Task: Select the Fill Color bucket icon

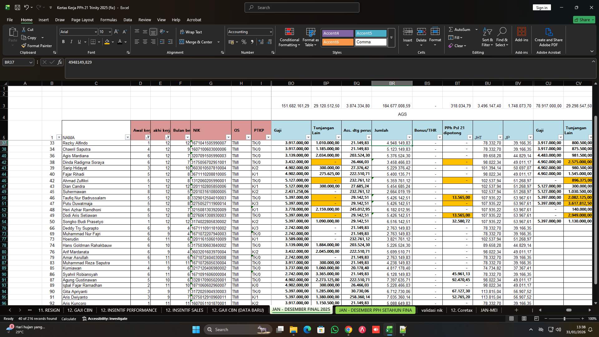Action: pyautogui.click(x=107, y=42)
